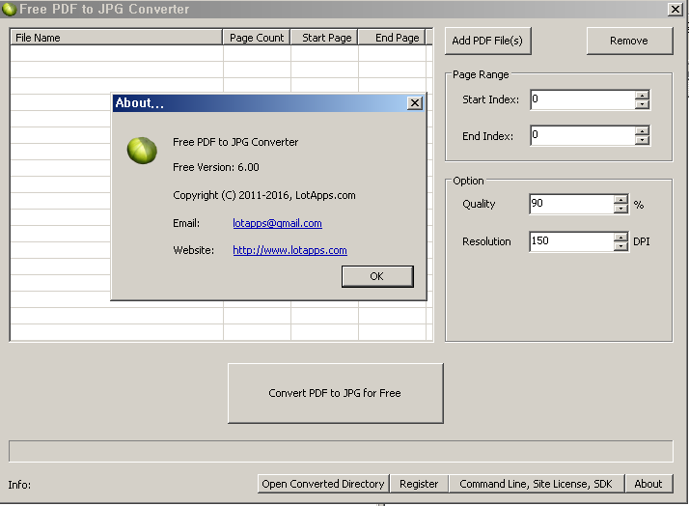Click the conversion progress bar
689x506 pixels.
tap(341, 452)
